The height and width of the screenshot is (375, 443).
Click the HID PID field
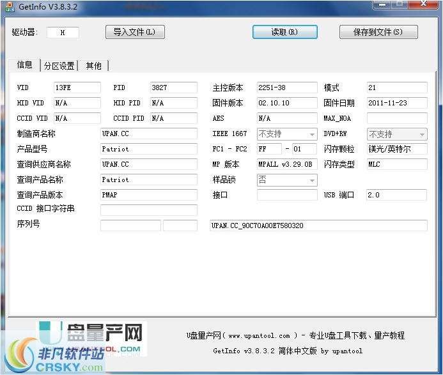(173, 103)
